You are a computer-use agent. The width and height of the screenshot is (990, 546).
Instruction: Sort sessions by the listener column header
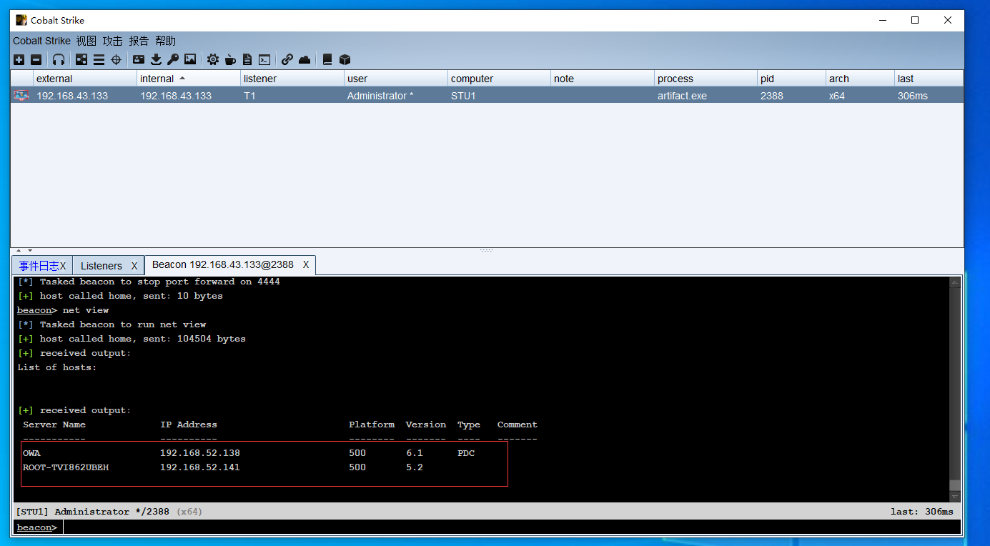tap(292, 79)
